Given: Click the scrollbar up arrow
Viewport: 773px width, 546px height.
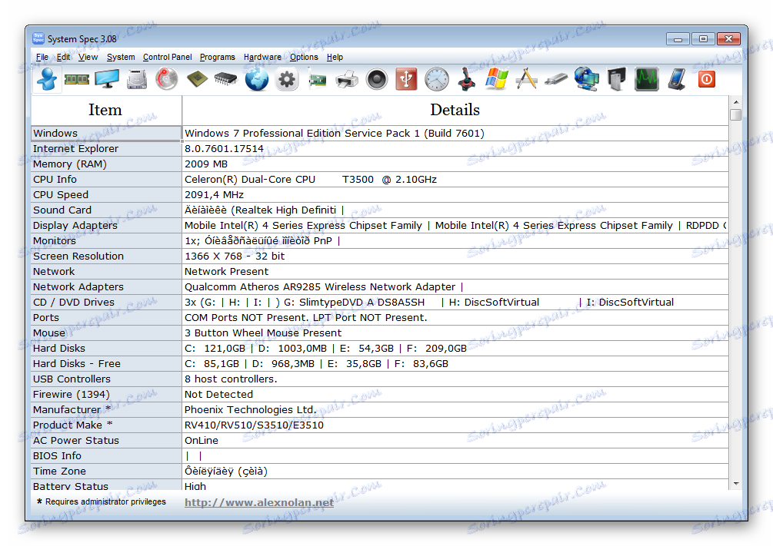Looking at the screenshot, I should [x=735, y=102].
